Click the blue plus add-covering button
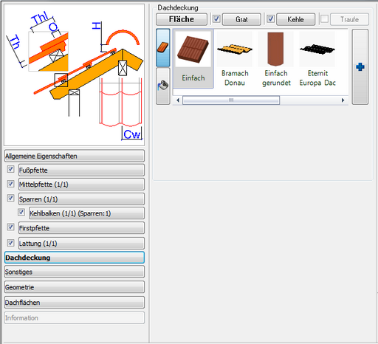This screenshot has width=378, height=344. tap(360, 67)
